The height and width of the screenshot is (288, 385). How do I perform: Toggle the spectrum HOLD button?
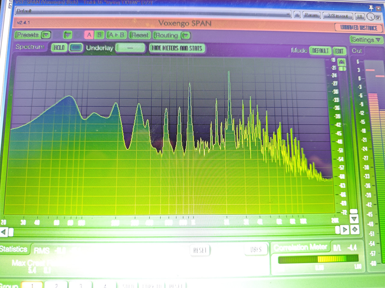(x=59, y=47)
